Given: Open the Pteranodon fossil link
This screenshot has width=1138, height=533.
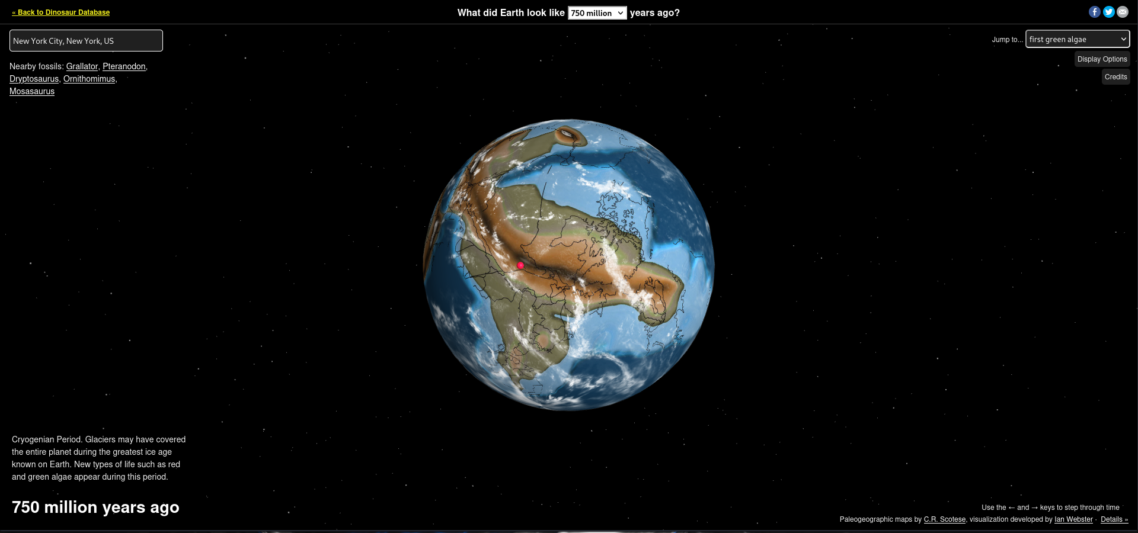Looking at the screenshot, I should 124,66.
